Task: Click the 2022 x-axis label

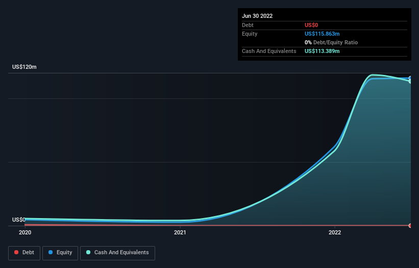Action: click(335, 232)
